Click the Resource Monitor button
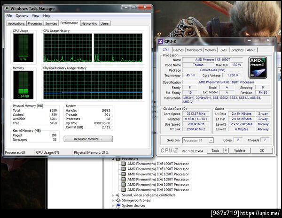The height and width of the screenshot is (218, 282). click(88, 139)
